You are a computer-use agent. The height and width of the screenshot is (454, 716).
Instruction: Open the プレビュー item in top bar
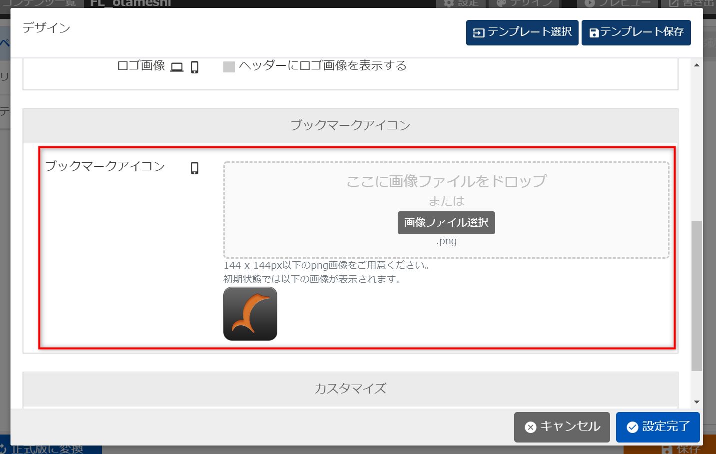point(618,3)
